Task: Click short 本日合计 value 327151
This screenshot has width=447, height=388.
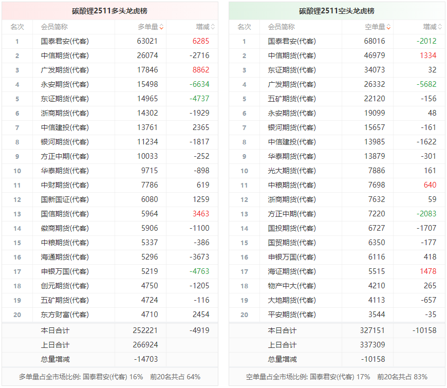Action: (372, 330)
